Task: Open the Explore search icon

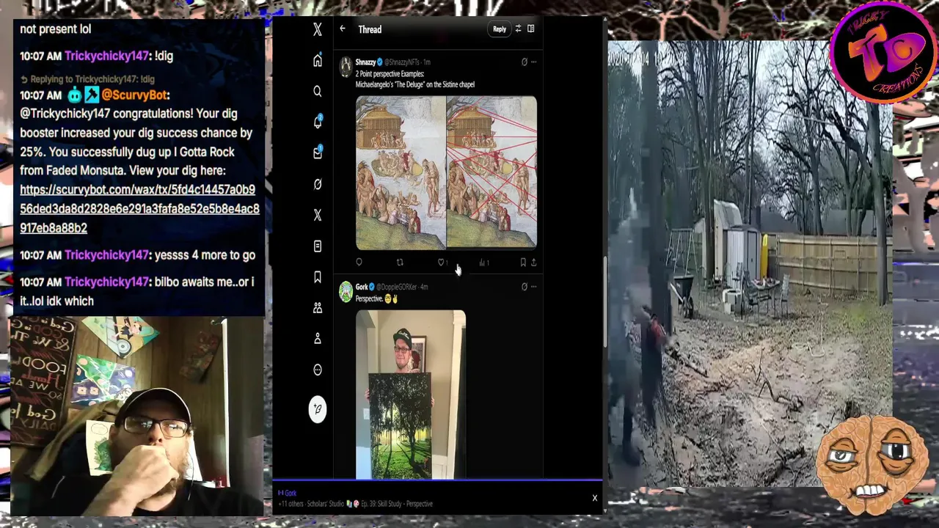Action: [318, 92]
